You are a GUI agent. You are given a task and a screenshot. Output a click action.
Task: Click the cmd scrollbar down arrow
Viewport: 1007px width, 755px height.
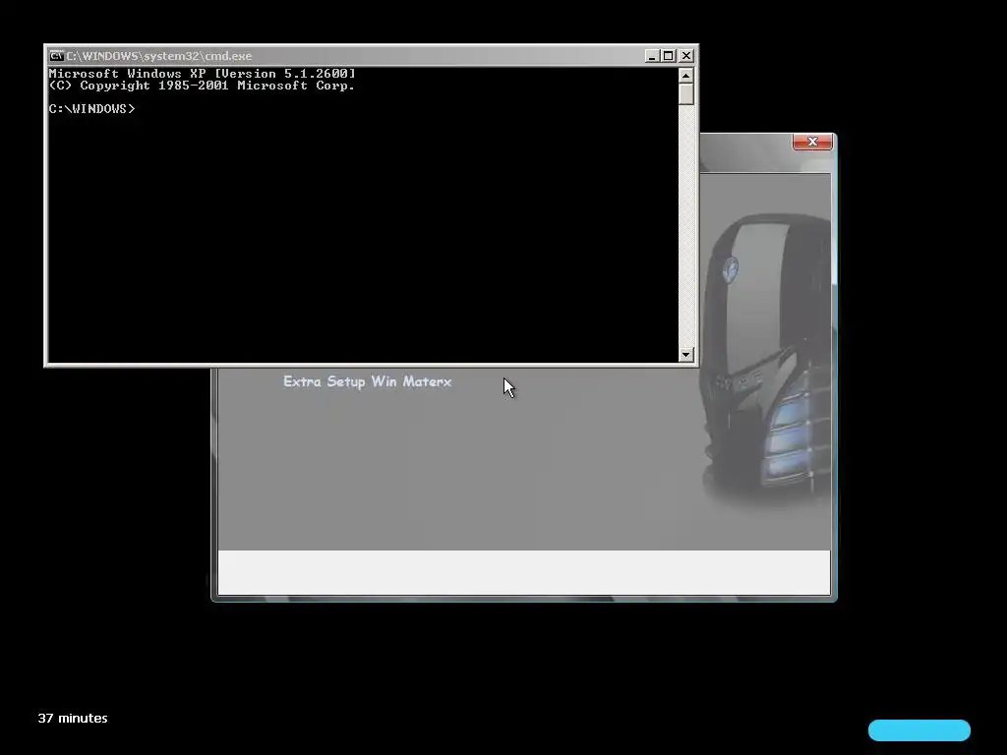(x=685, y=354)
